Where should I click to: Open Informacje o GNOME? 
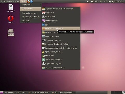(31, 17)
